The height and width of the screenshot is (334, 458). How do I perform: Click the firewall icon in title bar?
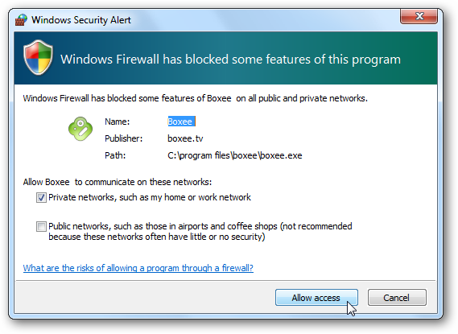21,20
